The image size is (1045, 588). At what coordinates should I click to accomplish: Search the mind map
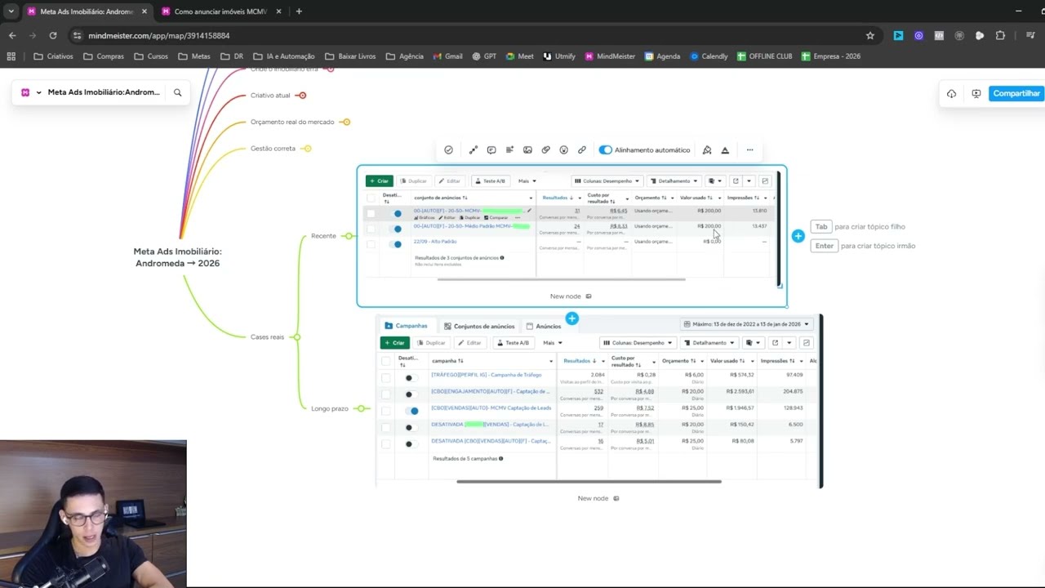tap(177, 92)
